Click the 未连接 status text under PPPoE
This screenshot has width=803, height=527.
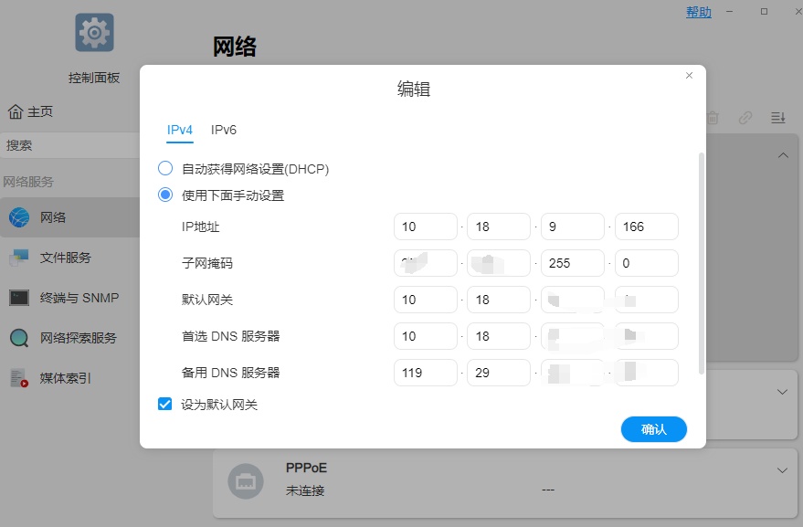pyautogui.click(x=305, y=490)
